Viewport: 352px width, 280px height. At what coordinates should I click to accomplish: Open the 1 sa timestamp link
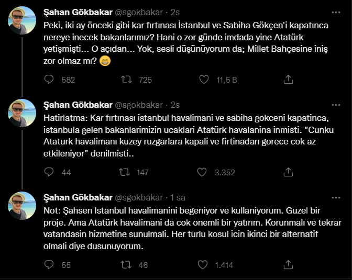point(179,197)
